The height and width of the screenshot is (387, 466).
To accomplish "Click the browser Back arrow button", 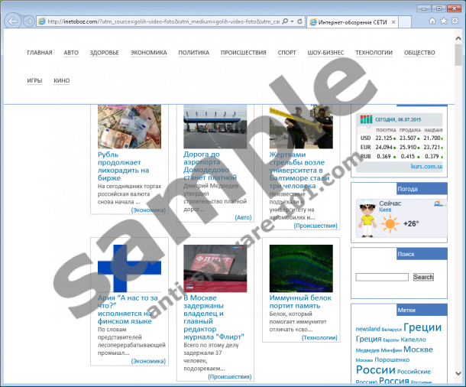I will coord(13,21).
